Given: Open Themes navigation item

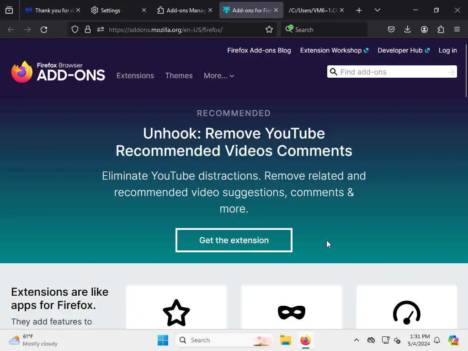Looking at the screenshot, I should click(179, 75).
